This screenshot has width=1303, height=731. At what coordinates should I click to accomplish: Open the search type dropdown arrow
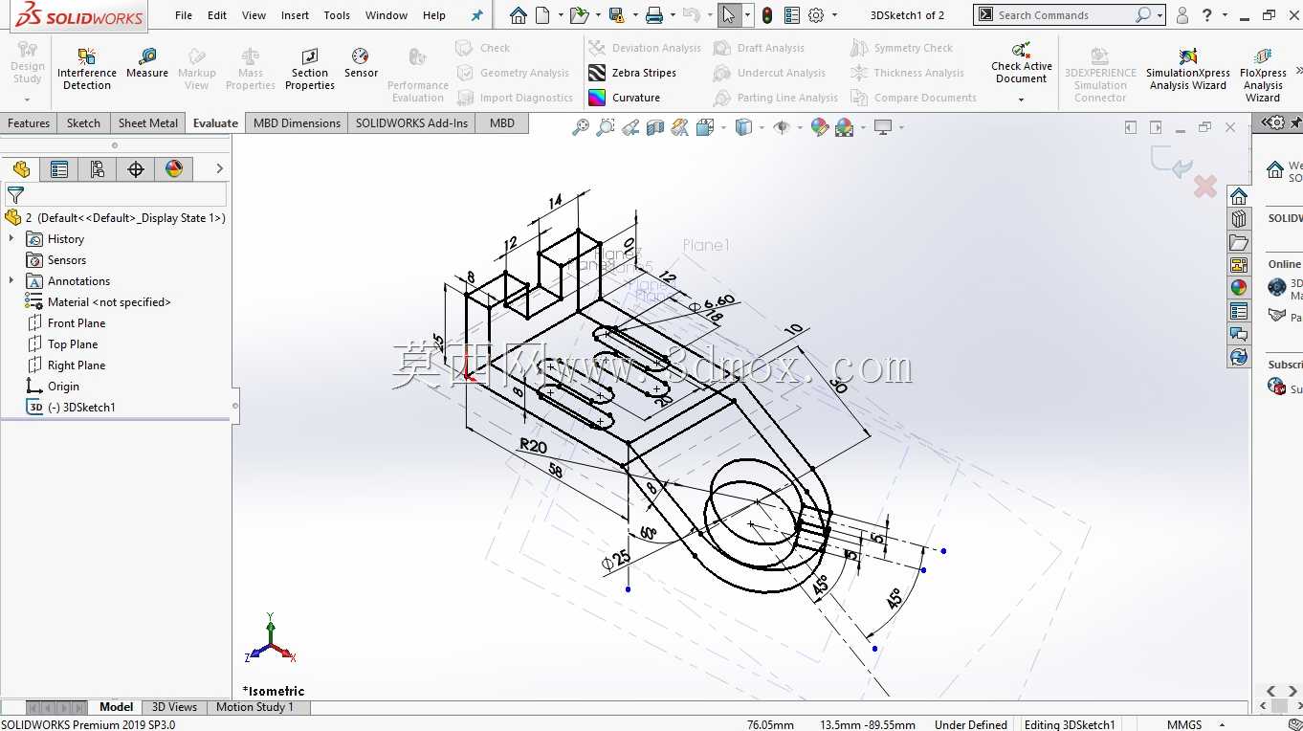click(1159, 15)
